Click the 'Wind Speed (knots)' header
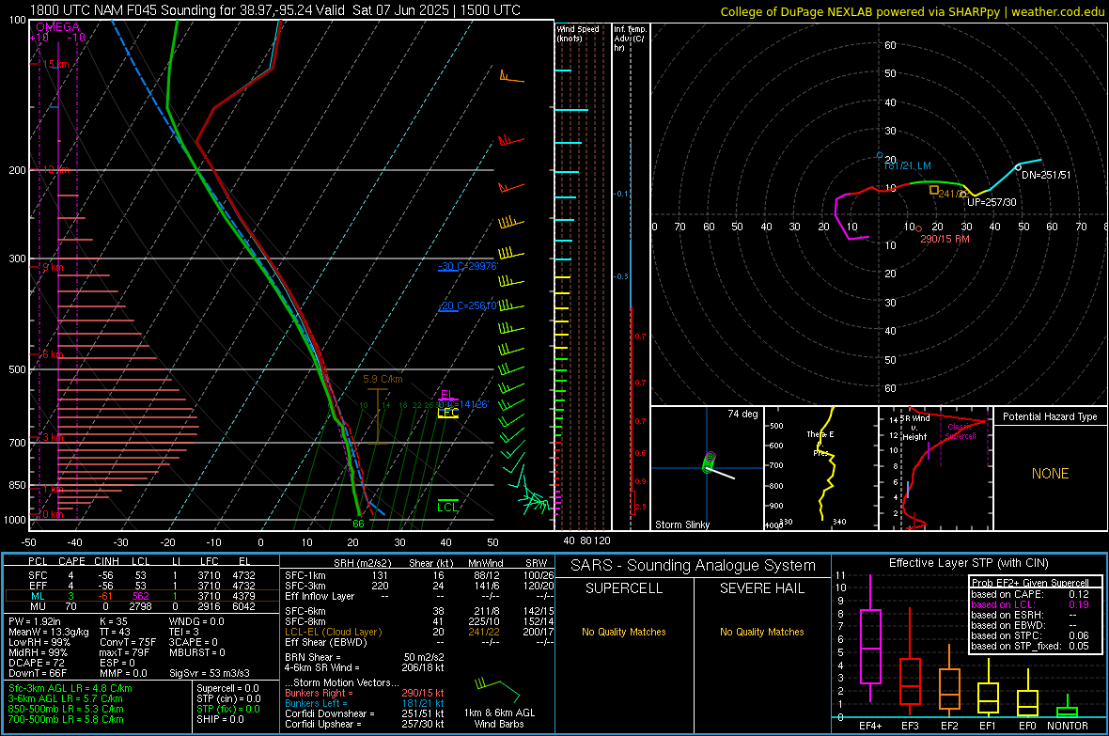 (x=578, y=33)
